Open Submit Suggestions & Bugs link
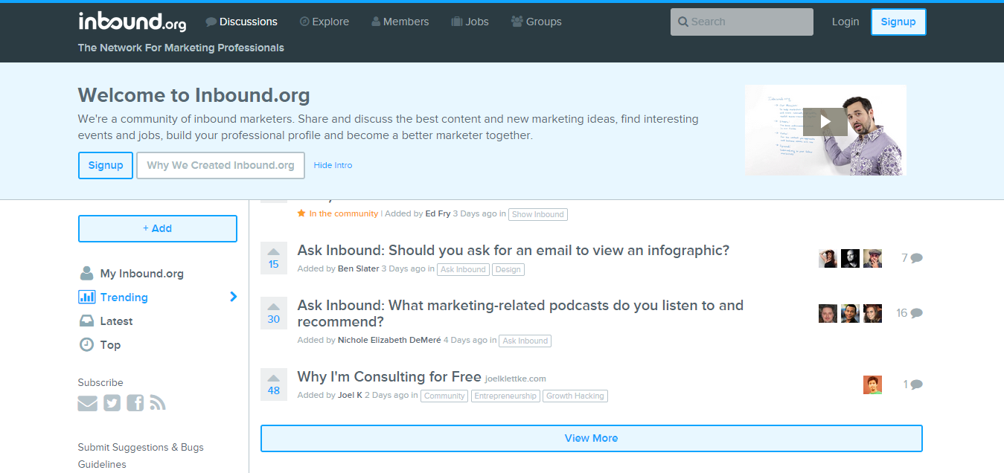The width and height of the screenshot is (1004, 473). tap(141, 447)
